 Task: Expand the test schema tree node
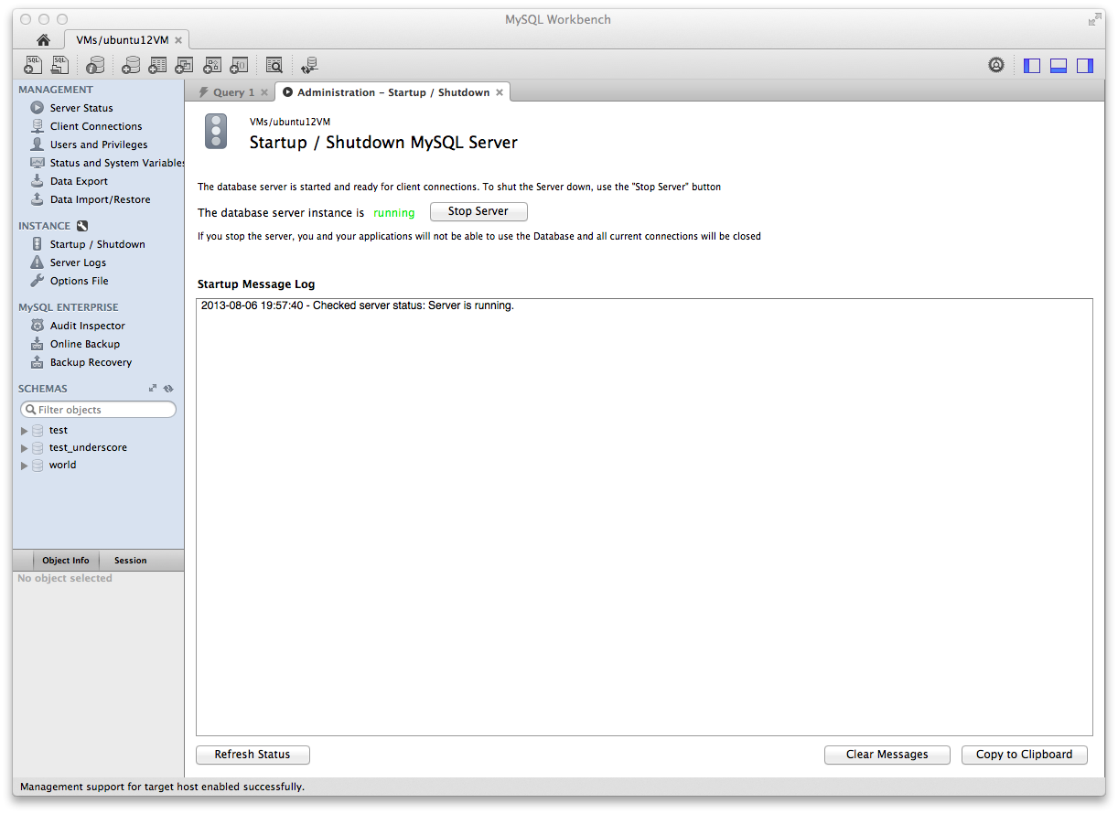pyautogui.click(x=25, y=431)
